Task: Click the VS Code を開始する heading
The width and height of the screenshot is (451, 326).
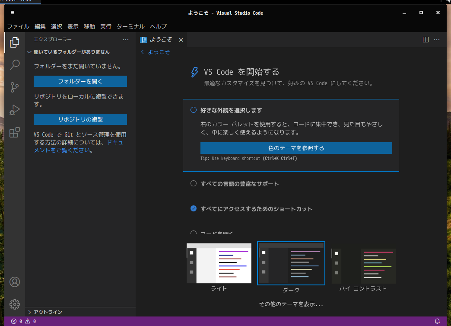Action: coord(241,72)
